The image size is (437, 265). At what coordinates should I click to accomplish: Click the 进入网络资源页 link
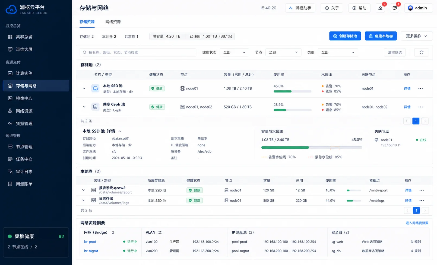(417, 223)
